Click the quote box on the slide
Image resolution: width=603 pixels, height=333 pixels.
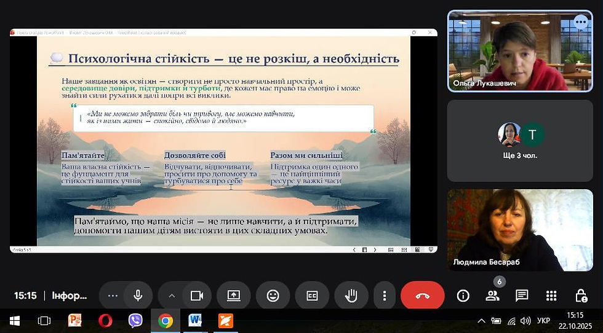[x=223, y=118]
